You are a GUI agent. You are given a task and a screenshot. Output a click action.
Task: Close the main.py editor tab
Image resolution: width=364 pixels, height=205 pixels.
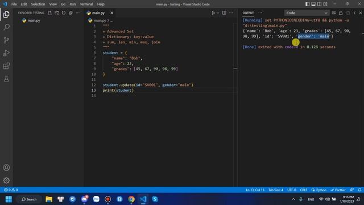click(x=111, y=13)
